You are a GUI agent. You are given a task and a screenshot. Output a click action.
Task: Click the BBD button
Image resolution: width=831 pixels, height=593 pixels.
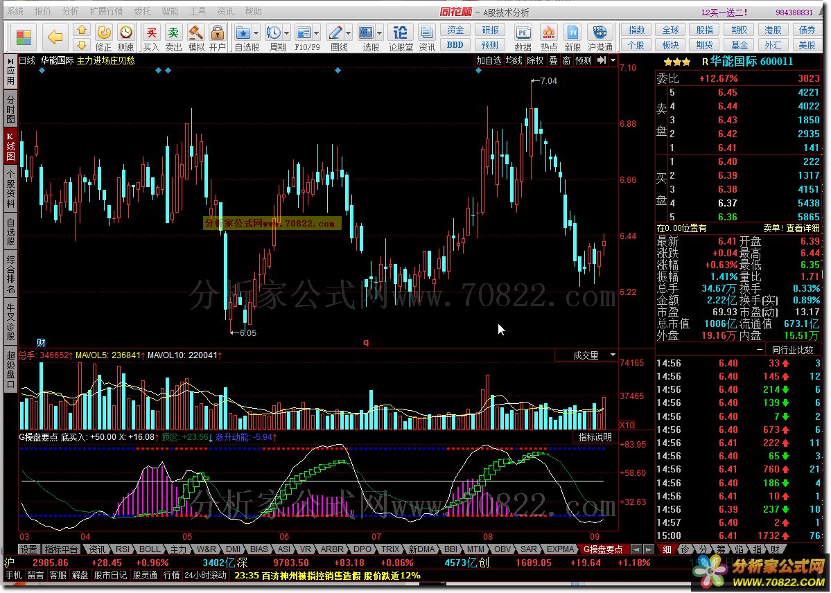[x=455, y=45]
